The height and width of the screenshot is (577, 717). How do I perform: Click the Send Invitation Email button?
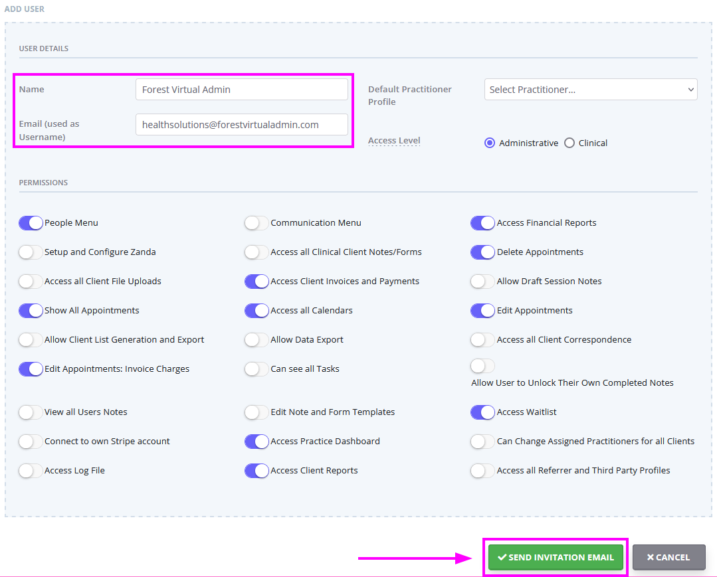pyautogui.click(x=555, y=557)
